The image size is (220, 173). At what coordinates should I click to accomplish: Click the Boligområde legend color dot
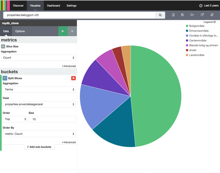187,26
